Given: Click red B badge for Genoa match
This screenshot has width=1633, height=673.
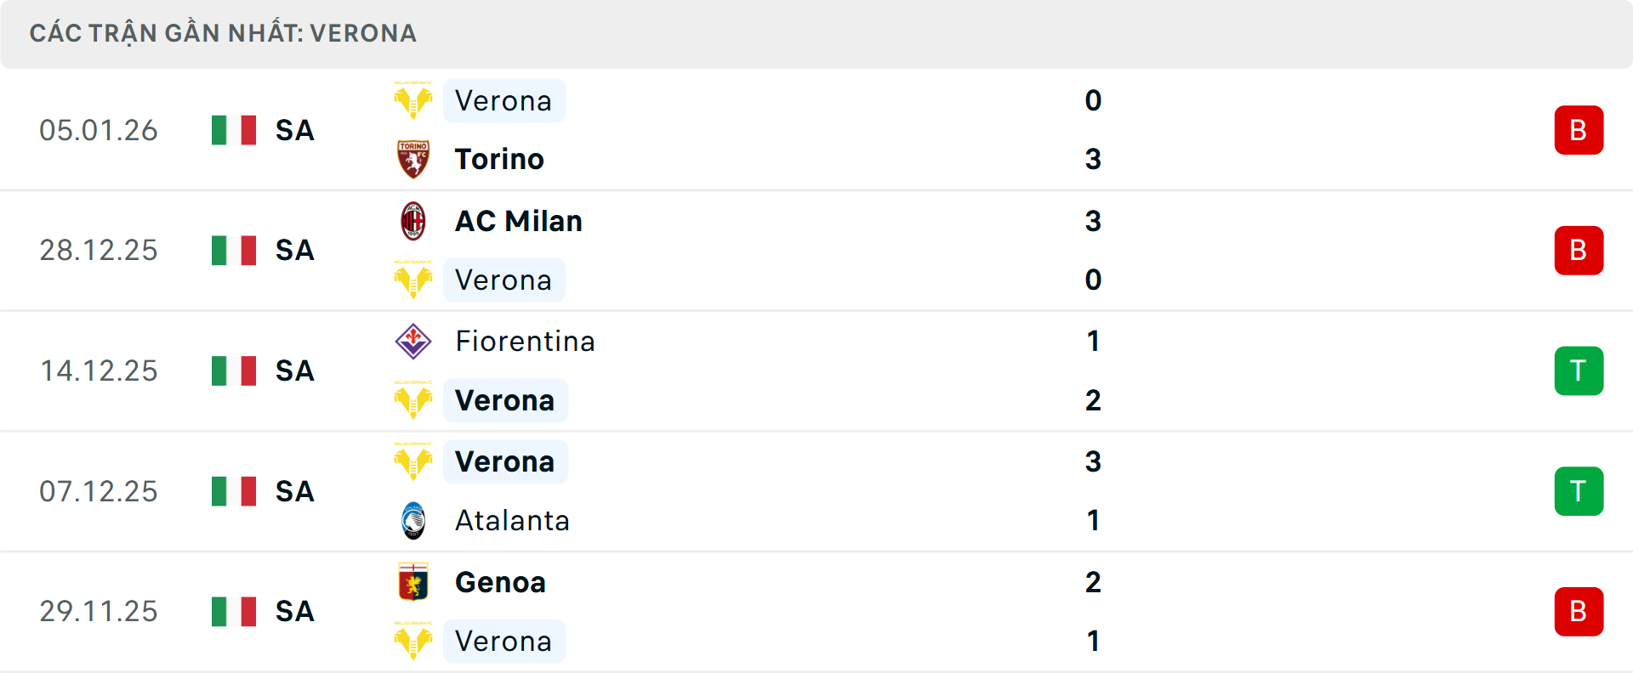Looking at the screenshot, I should coord(1579,612).
